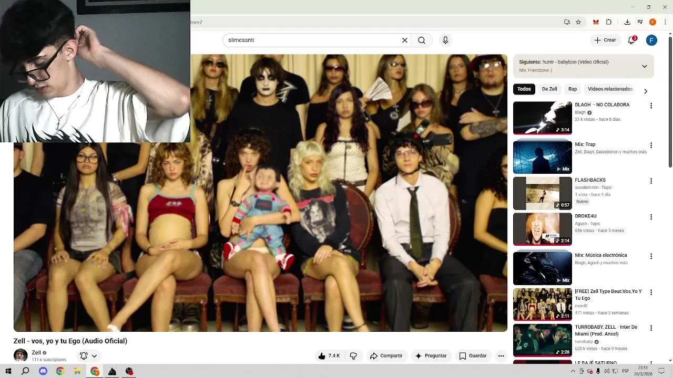Image resolution: width=673 pixels, height=378 pixels.
Task: Select the Videos relacionados chip
Action: 610,89
